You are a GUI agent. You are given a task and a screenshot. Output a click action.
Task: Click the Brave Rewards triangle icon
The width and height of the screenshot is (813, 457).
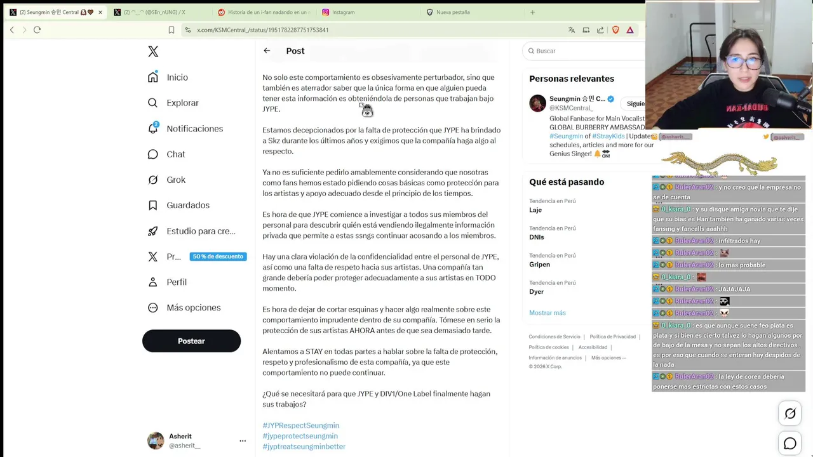630,30
